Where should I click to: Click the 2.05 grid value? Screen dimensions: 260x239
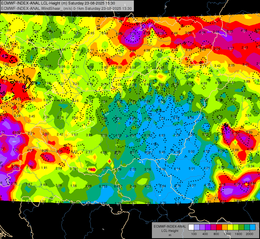click(231, 65)
